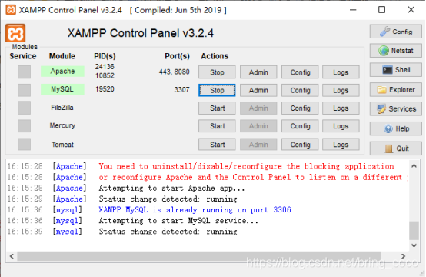The height and width of the screenshot is (277, 426).
Task: Open MySQL Admin page
Action: [258, 90]
